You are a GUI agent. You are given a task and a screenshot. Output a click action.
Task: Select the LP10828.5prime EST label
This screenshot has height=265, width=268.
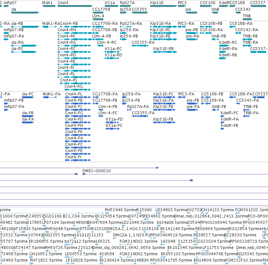tap(82, 260)
